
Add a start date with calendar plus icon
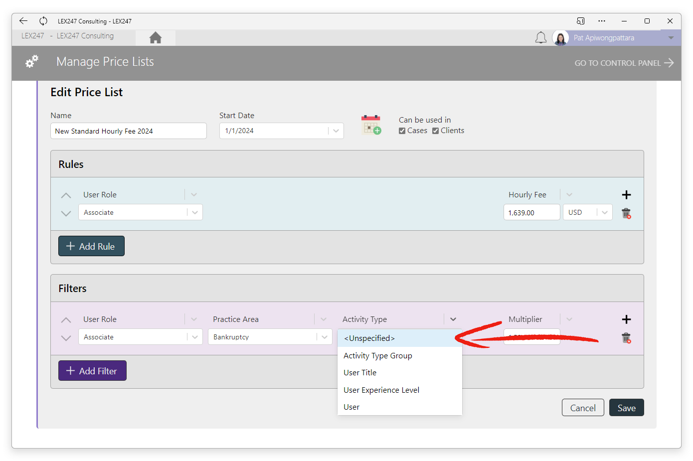371,125
